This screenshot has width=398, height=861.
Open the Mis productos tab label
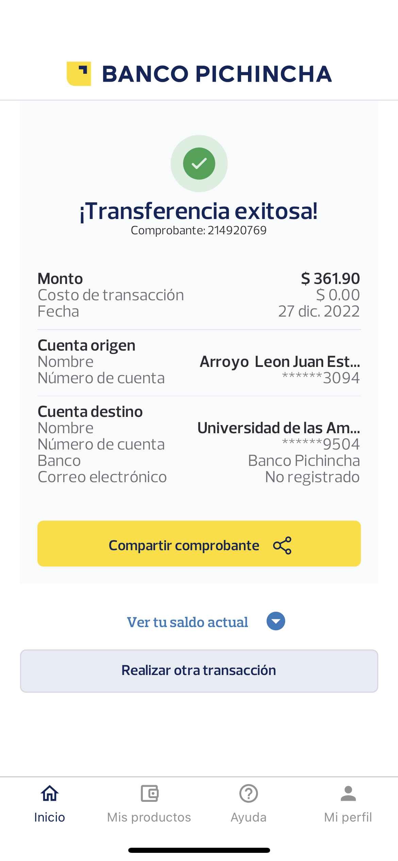(149, 817)
